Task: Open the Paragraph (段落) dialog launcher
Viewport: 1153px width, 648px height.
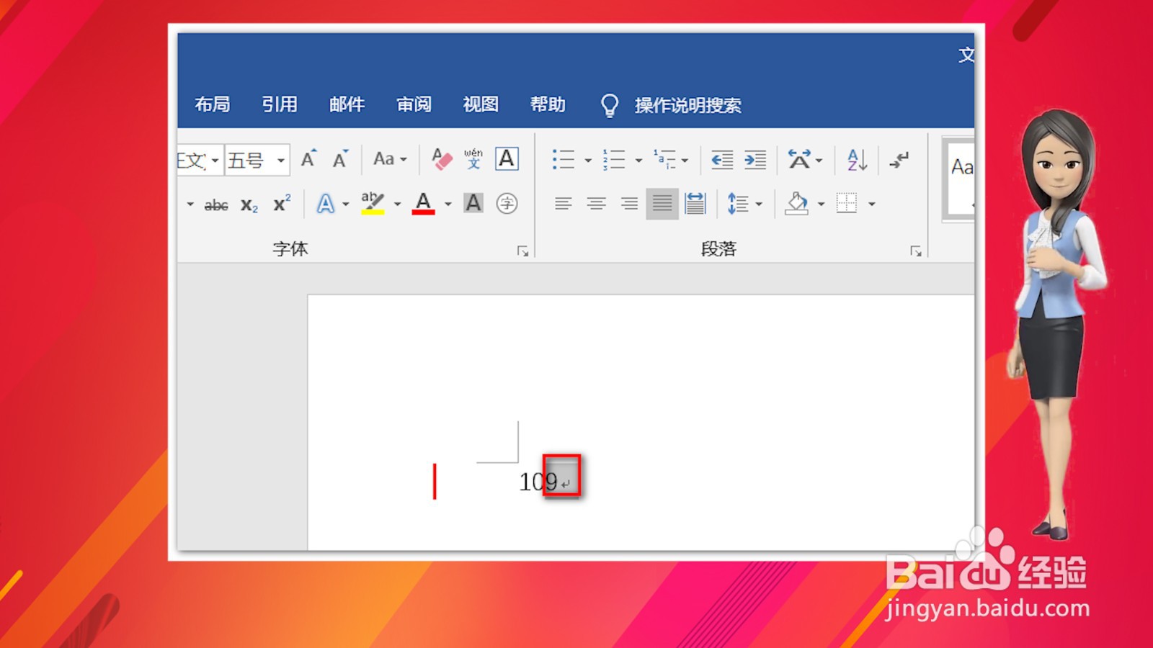Action: point(916,251)
